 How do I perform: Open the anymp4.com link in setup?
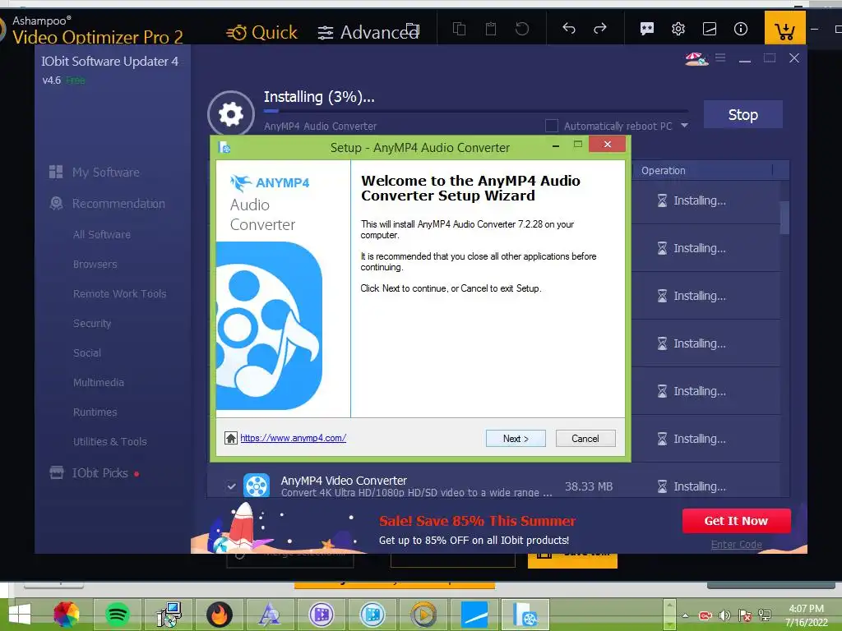[x=294, y=438]
